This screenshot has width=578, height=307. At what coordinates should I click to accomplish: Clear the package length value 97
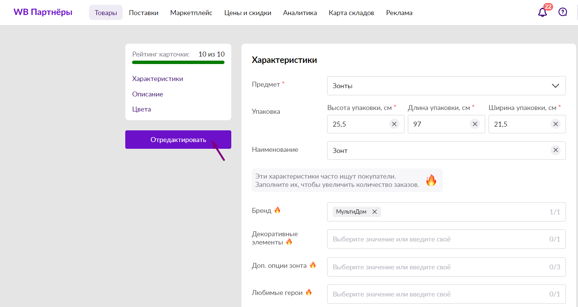tap(475, 124)
